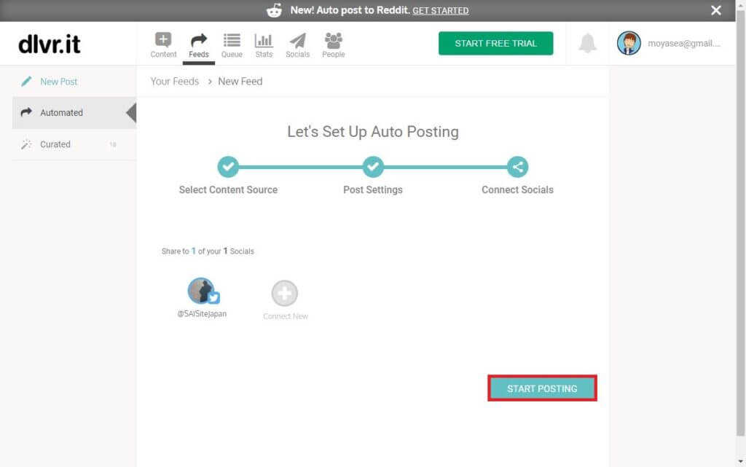Screen dimensions: 746x467
Task: Click the START FREE TRIAL button
Action: pyautogui.click(x=495, y=44)
